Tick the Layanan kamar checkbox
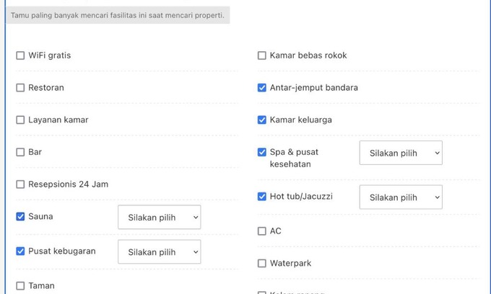Viewport: 491px width, 294px height. (x=20, y=120)
